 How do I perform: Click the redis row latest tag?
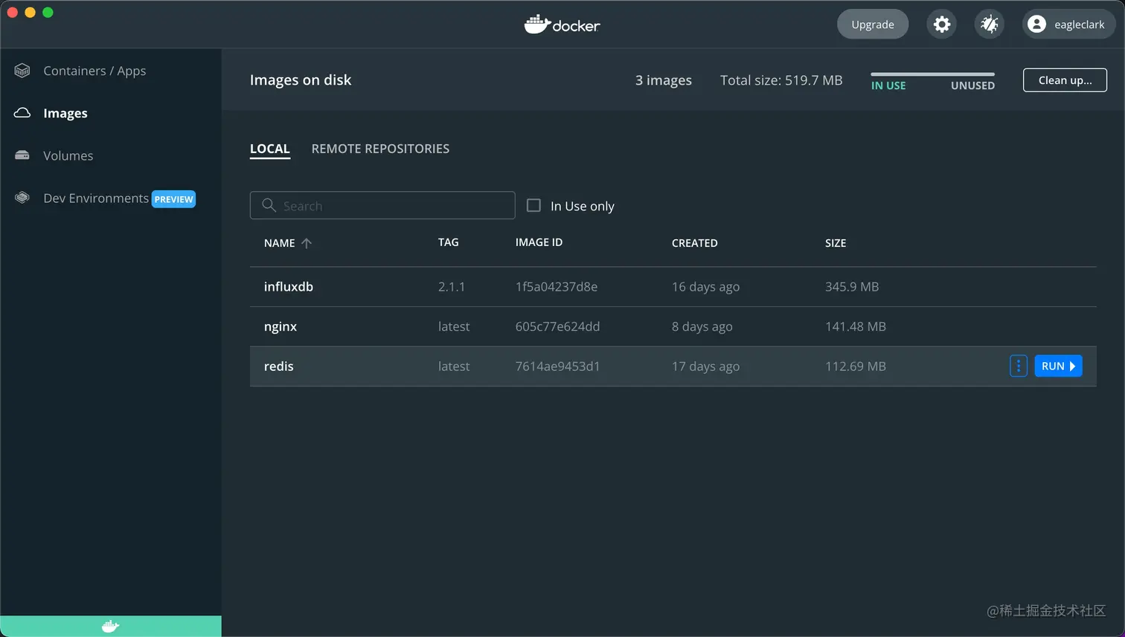[x=454, y=366]
